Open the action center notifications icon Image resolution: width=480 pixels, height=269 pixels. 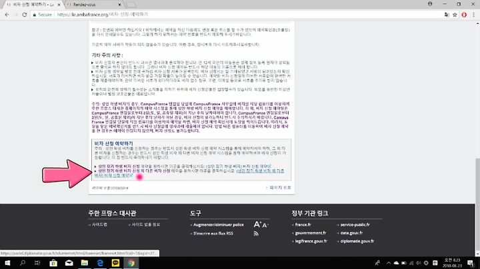click(x=471, y=263)
